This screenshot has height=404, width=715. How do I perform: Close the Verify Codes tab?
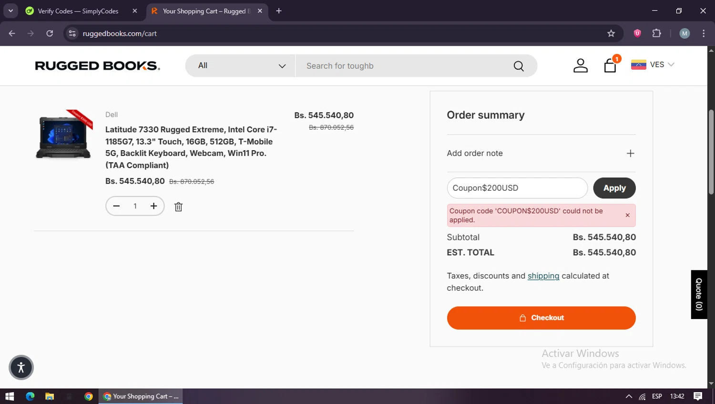pyautogui.click(x=135, y=11)
